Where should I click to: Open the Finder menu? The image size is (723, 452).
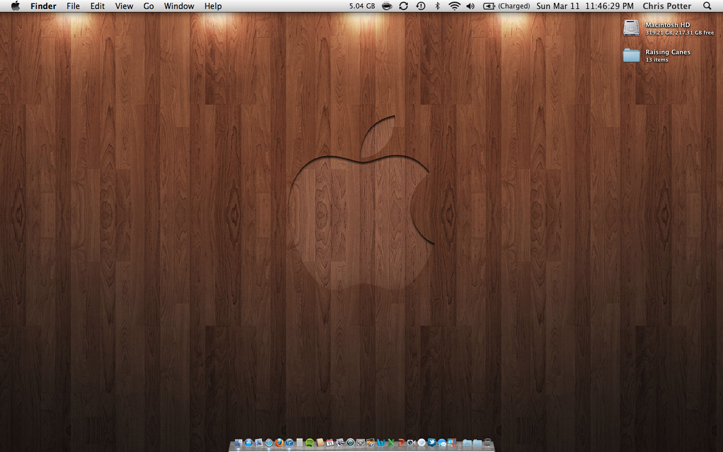(x=43, y=6)
